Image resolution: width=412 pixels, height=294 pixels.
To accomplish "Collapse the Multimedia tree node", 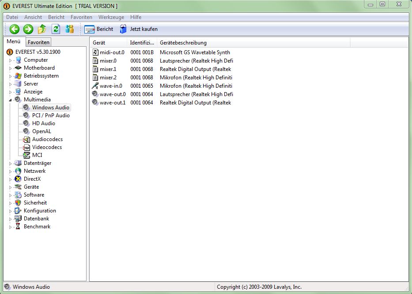I will click(10, 100).
